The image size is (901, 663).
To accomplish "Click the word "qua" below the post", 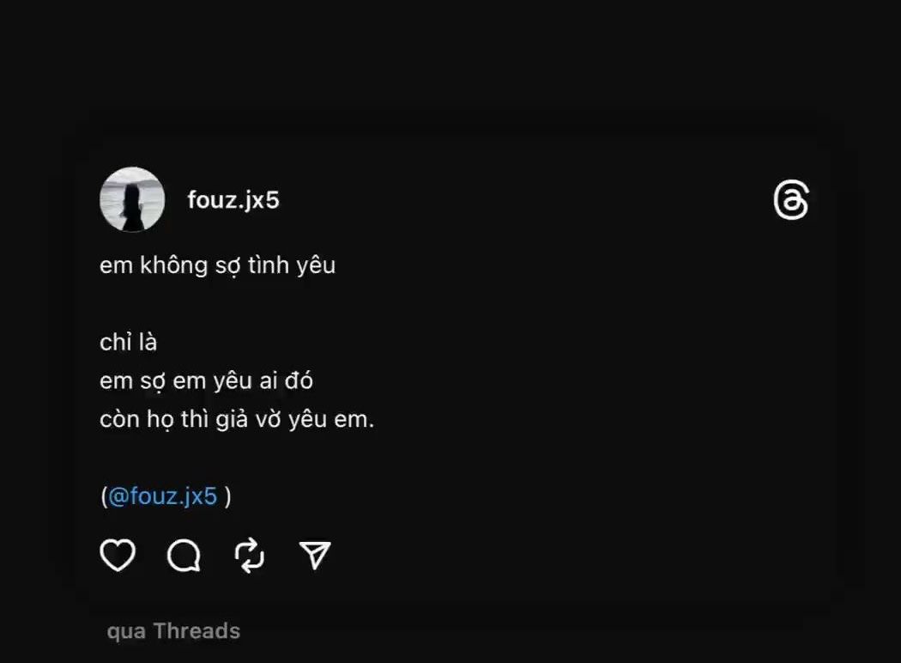I will pos(125,632).
